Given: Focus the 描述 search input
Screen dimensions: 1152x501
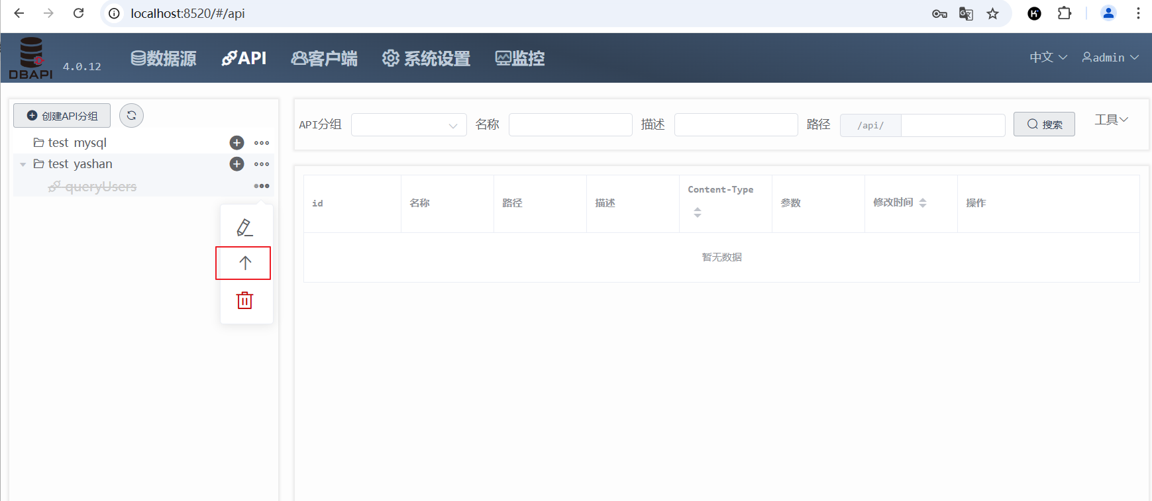Looking at the screenshot, I should tap(736, 125).
